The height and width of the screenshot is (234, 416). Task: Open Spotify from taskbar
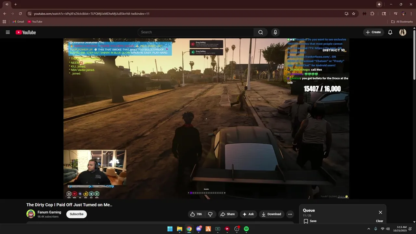246,229
